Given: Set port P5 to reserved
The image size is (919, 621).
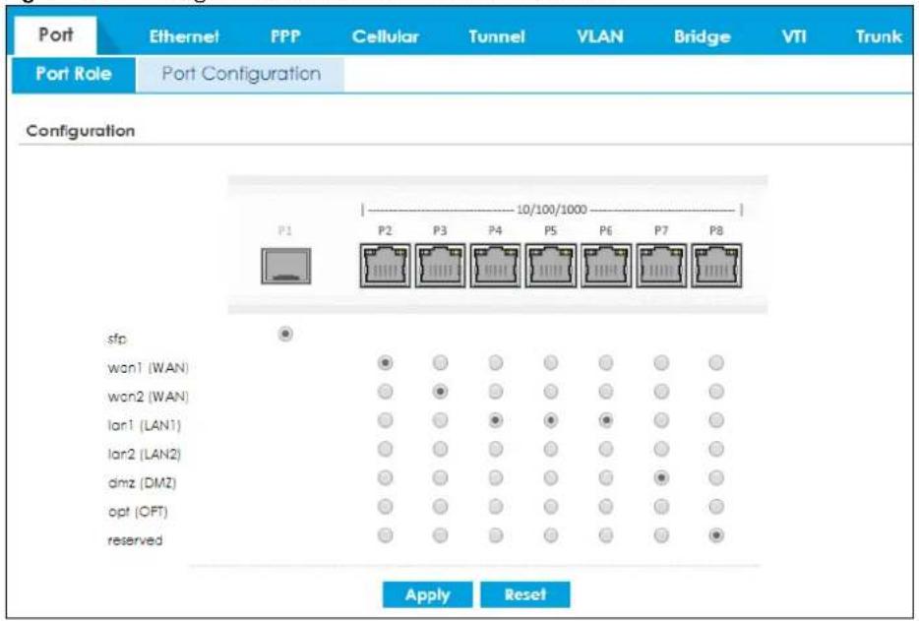Looking at the screenshot, I should (550, 534).
